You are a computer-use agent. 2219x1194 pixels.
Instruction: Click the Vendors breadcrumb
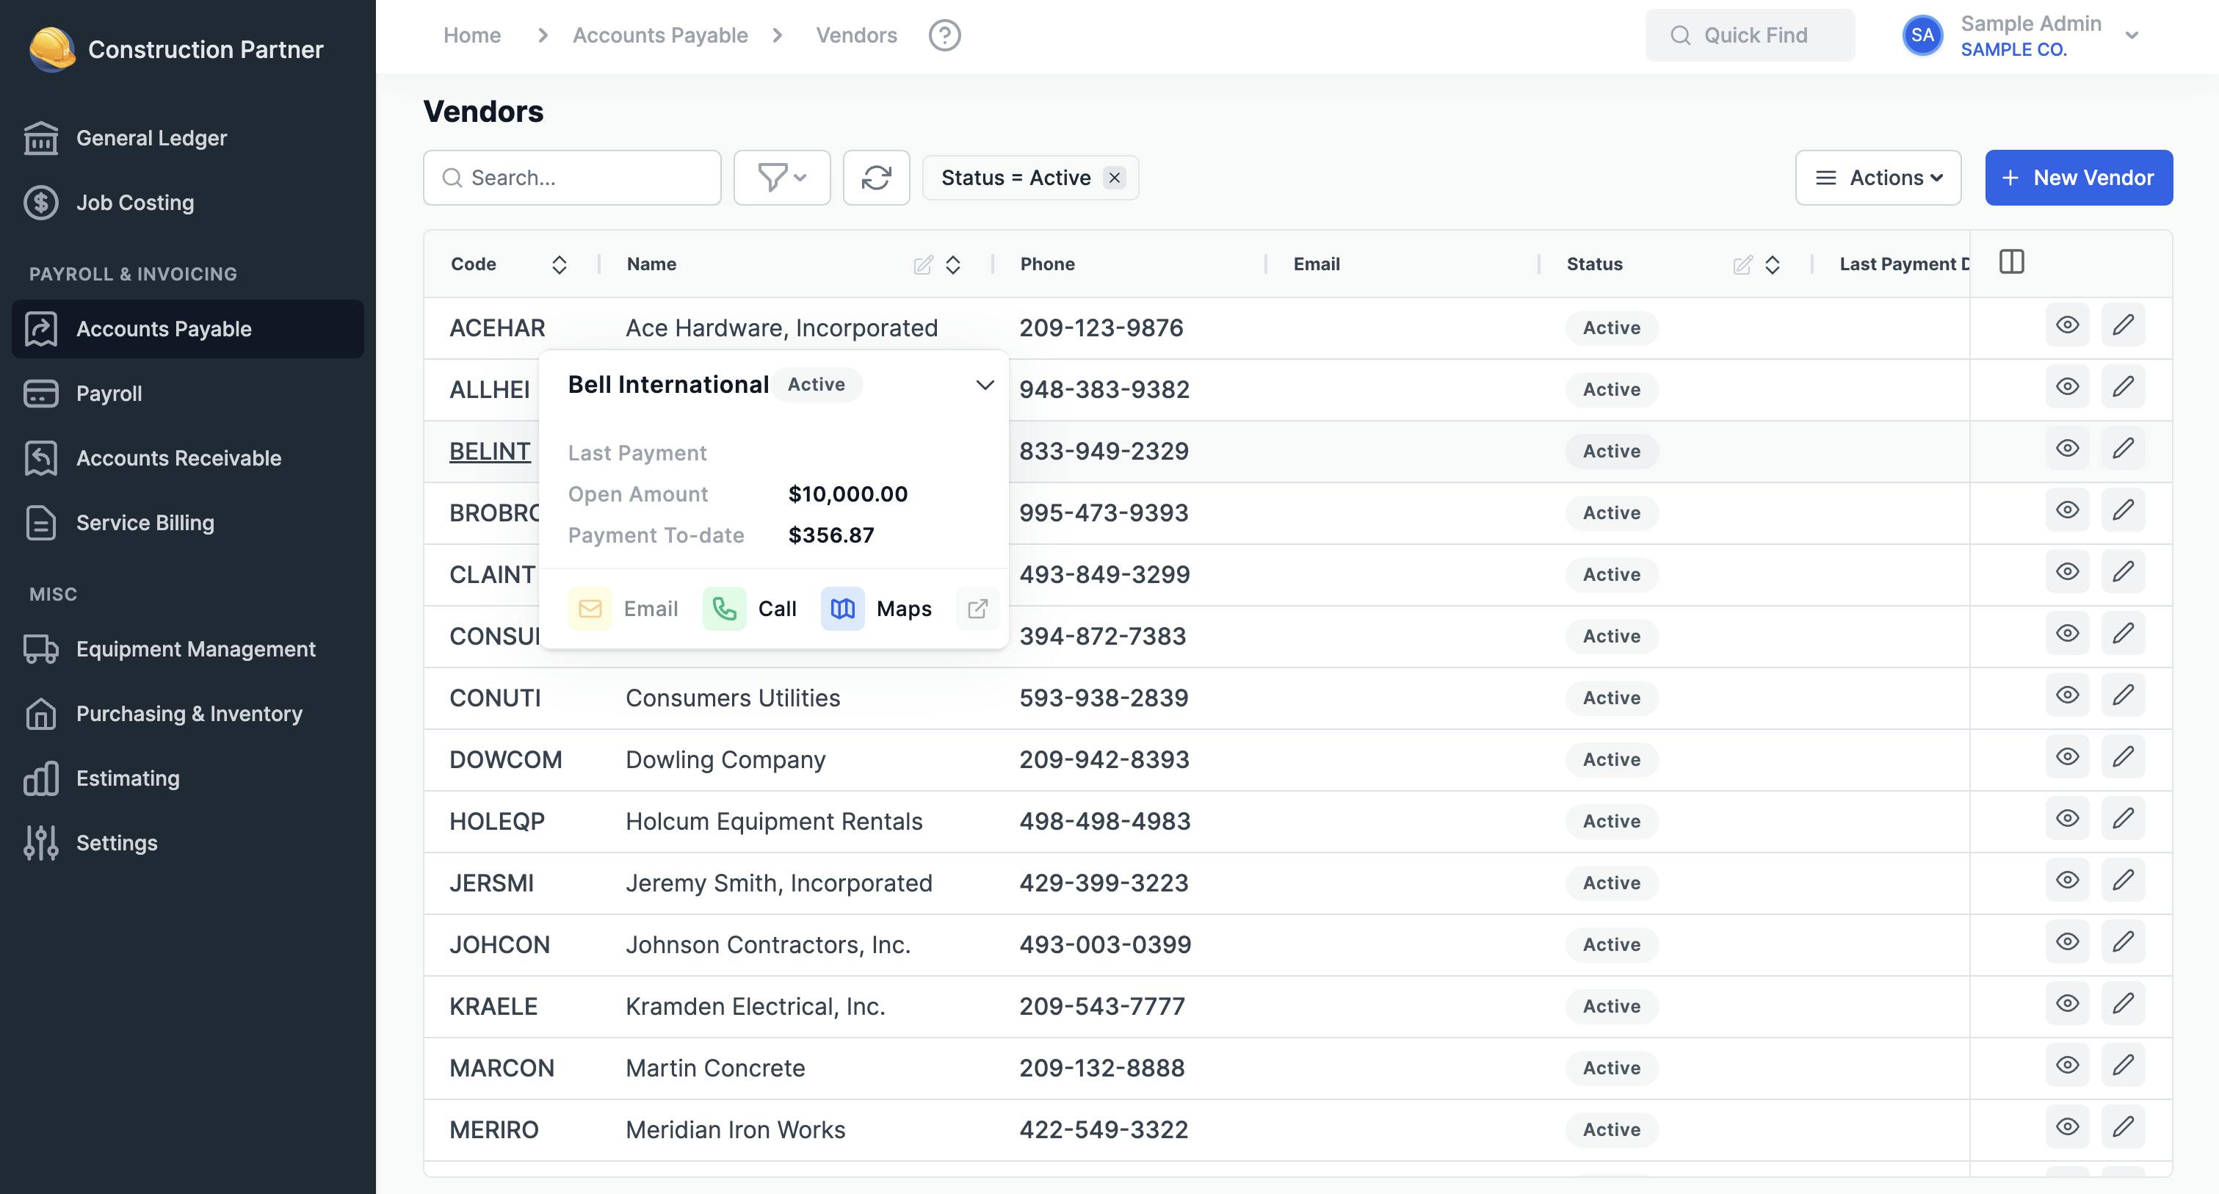(856, 35)
